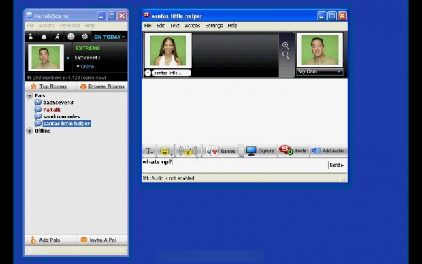The height and width of the screenshot is (264, 422).
Task: Open the Top Rooms link
Action: [53, 86]
